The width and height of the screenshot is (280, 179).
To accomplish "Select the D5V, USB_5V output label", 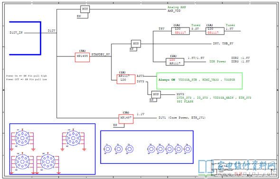I will tap(223, 44).
